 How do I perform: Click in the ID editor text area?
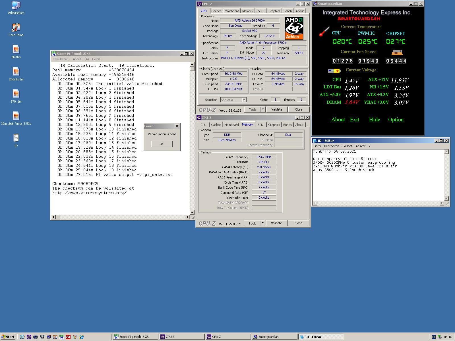378,175
